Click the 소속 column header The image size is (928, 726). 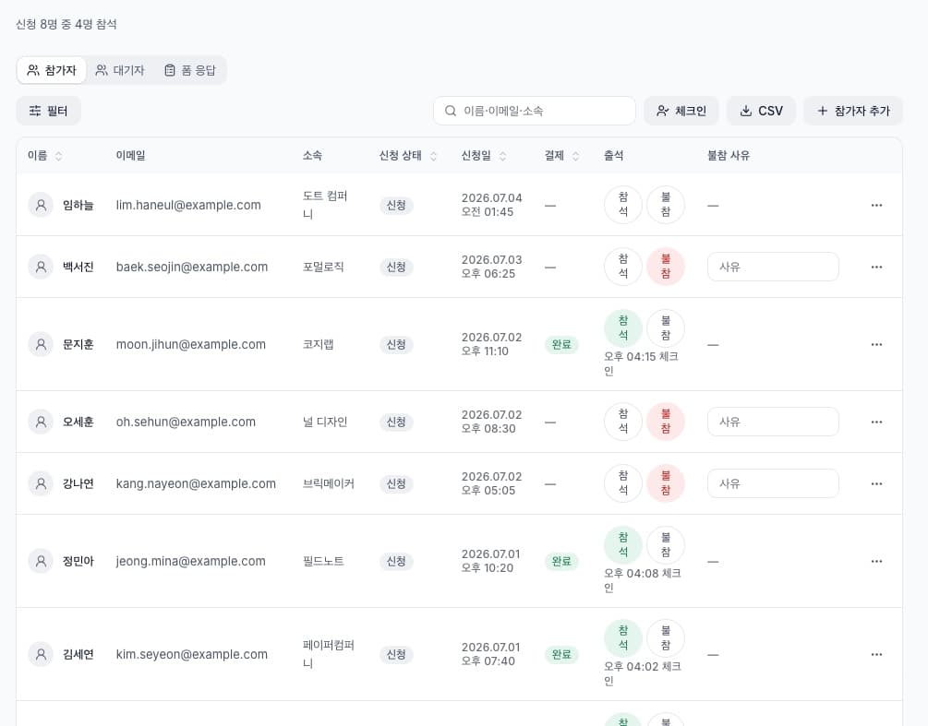point(312,156)
